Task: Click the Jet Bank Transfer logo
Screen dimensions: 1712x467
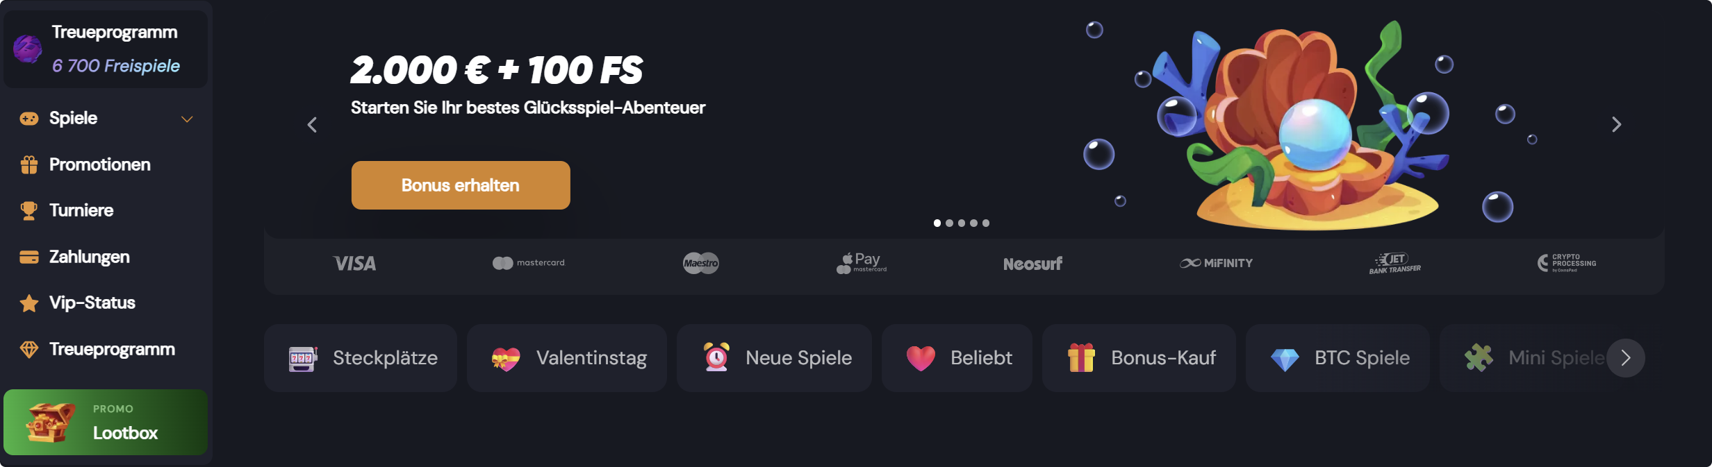Action: pos(1394,263)
